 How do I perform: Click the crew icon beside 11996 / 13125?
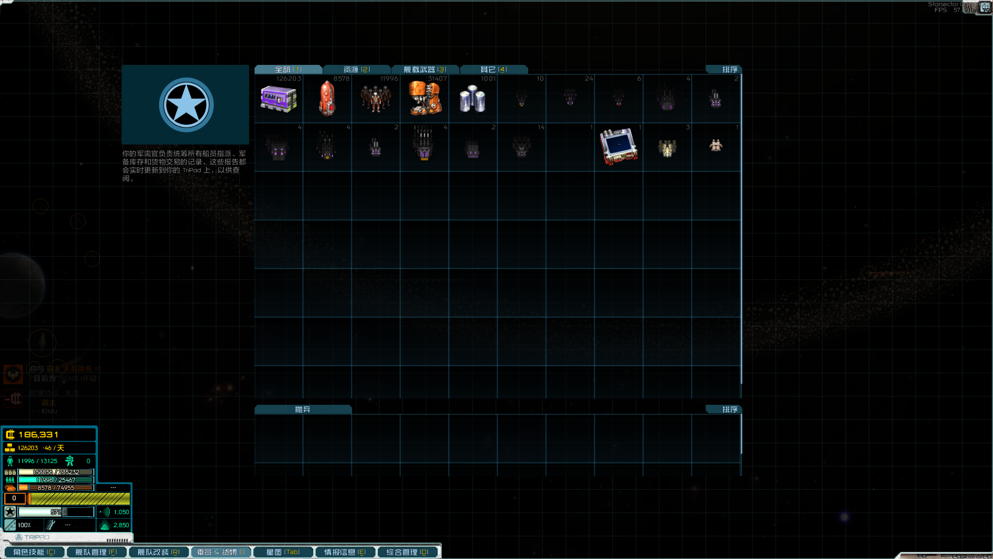(x=10, y=461)
